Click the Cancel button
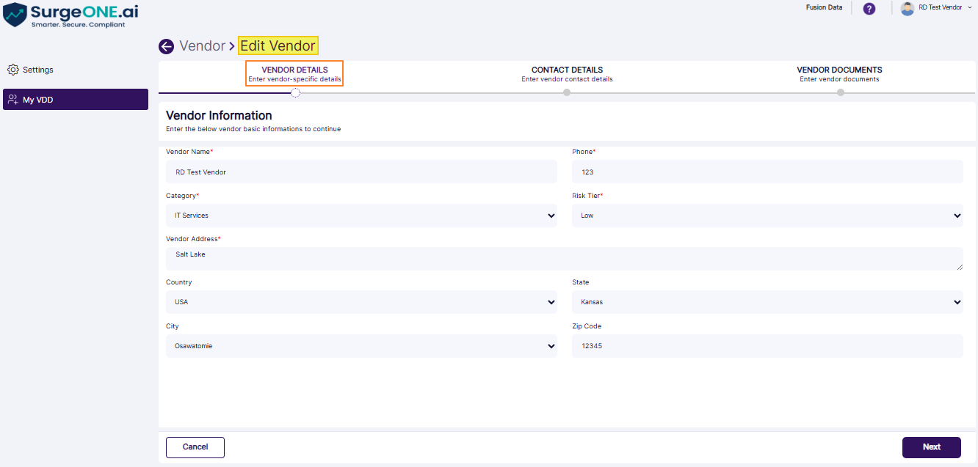This screenshot has height=467, width=978. [x=195, y=447]
